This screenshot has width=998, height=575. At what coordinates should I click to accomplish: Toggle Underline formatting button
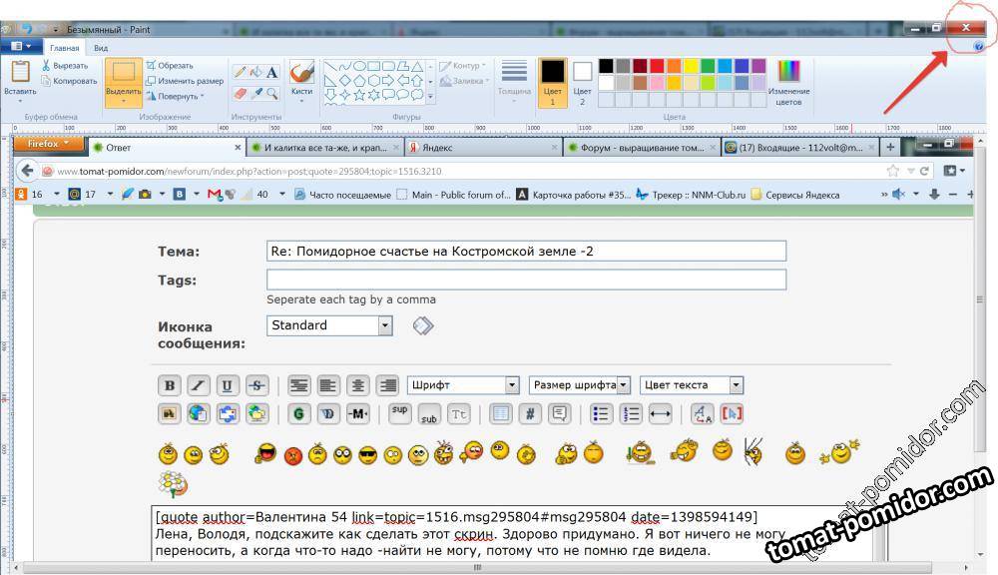coord(228,385)
